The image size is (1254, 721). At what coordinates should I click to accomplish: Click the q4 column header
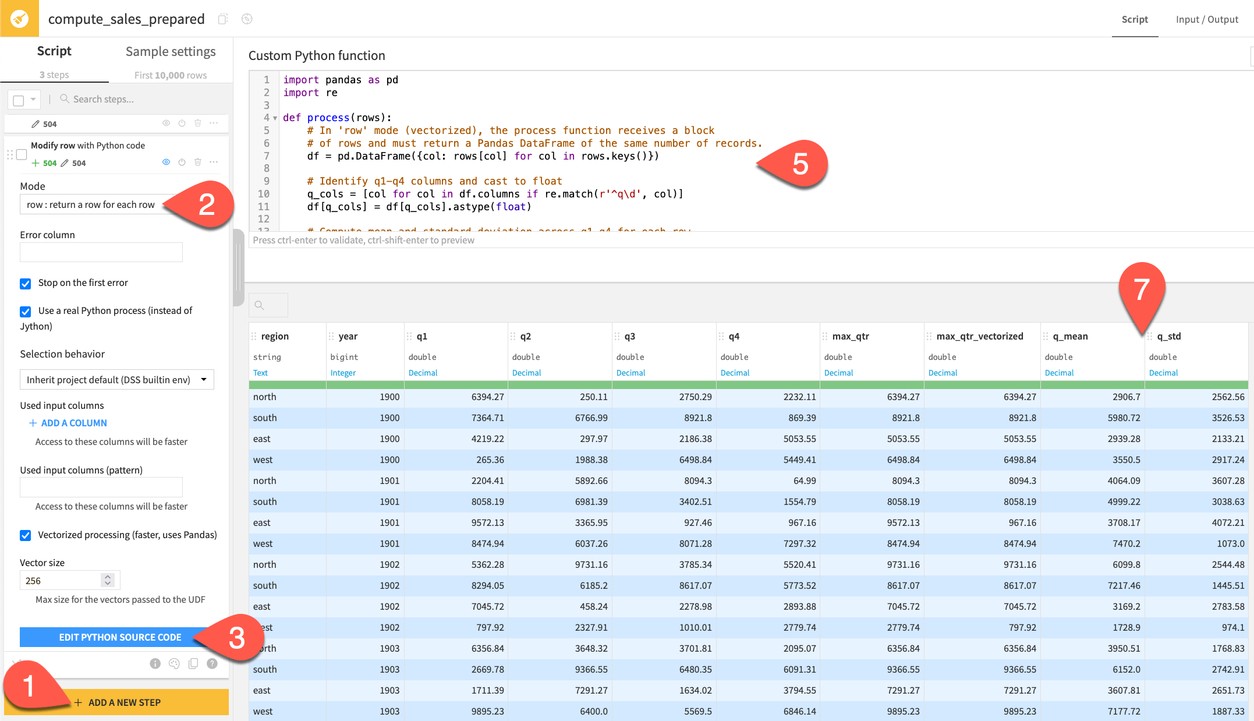[x=734, y=336]
